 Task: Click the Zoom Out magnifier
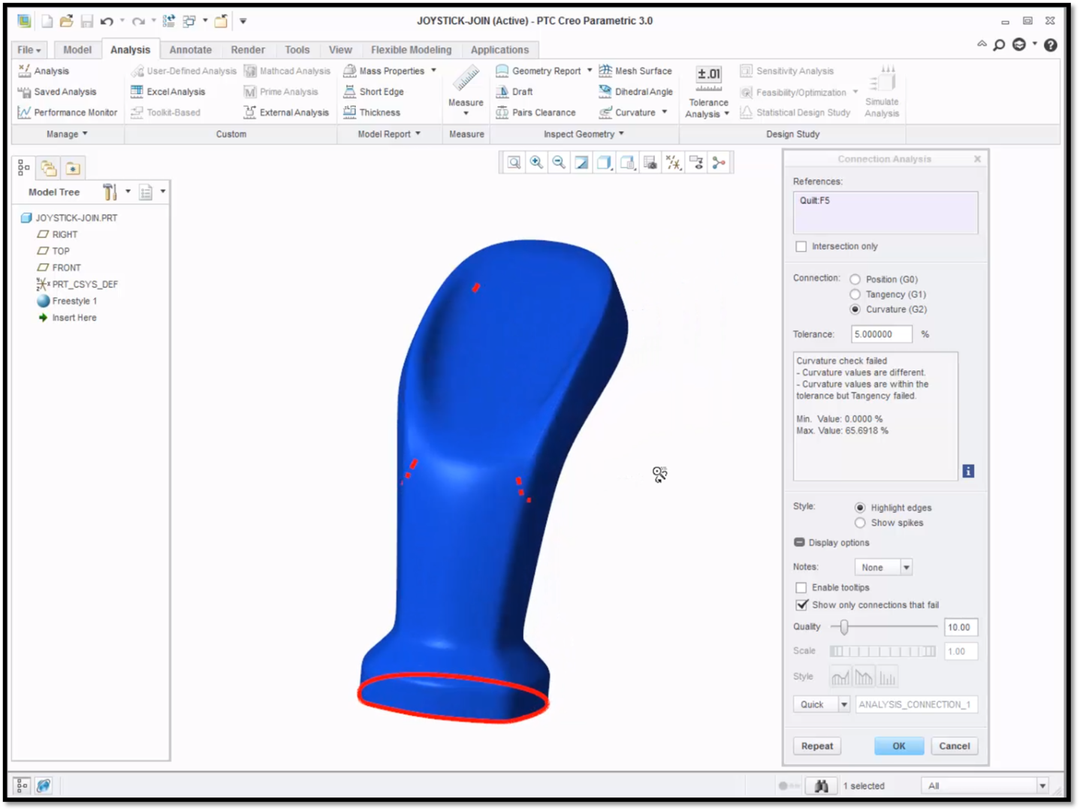coord(559,162)
